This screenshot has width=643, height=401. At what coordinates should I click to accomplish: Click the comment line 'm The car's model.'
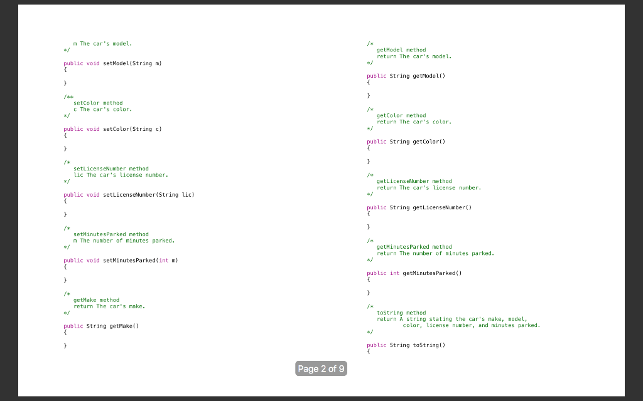(103, 44)
